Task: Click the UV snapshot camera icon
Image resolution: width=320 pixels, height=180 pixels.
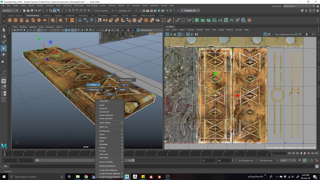Action: point(196,34)
